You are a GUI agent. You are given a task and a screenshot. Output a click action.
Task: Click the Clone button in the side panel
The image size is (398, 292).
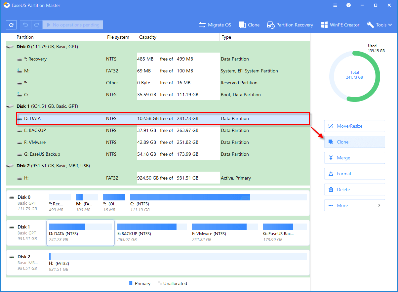[x=354, y=142]
